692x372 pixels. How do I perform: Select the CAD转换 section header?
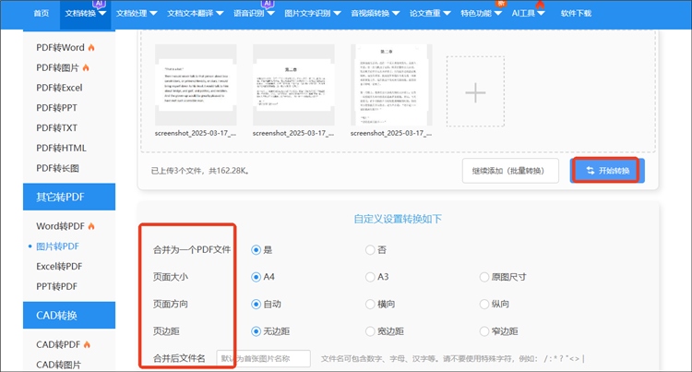pos(69,315)
